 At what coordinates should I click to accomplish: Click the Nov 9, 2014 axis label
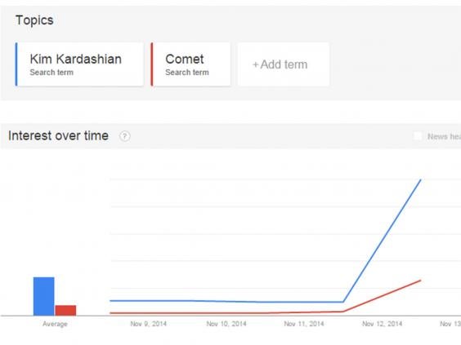coord(149,324)
